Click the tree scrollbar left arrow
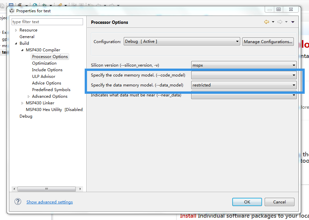The width and height of the screenshot is (309, 220). coord(14,189)
